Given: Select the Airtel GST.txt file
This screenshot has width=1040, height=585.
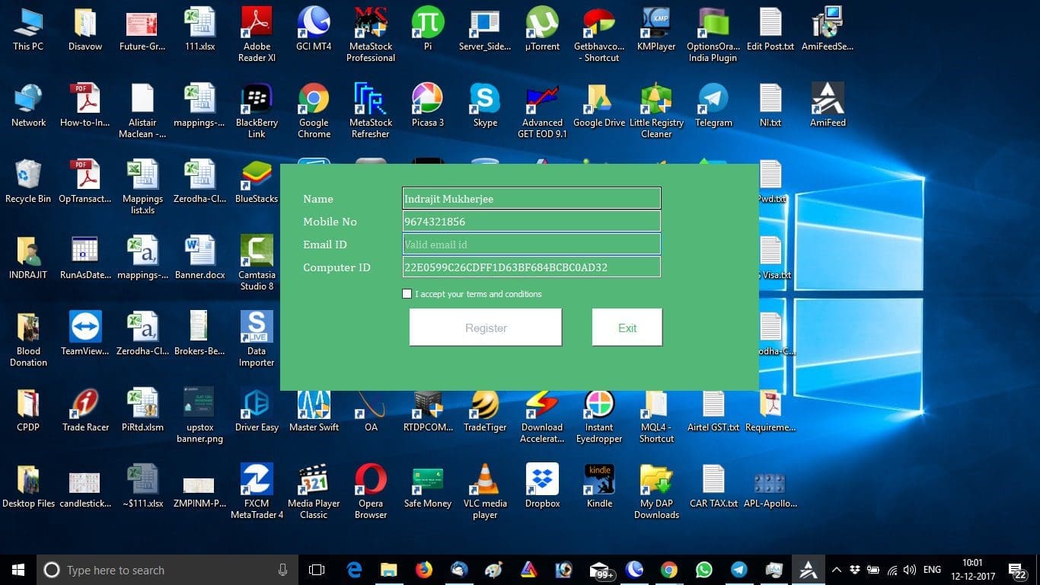Looking at the screenshot, I should tap(713, 410).
